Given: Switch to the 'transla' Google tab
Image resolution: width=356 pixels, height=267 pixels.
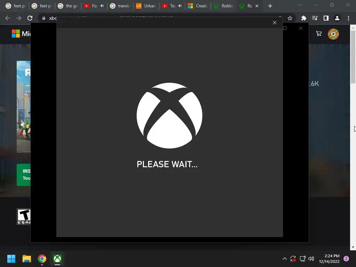Looking at the screenshot, I should coord(120,6).
